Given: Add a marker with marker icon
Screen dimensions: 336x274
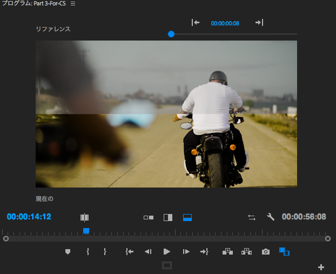Looking at the screenshot, I should [x=68, y=252].
